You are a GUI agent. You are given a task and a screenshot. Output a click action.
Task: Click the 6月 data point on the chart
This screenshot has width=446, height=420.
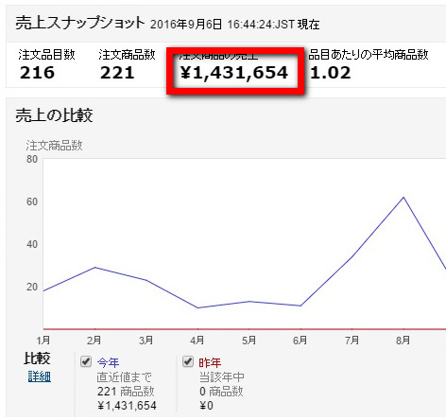click(x=300, y=306)
